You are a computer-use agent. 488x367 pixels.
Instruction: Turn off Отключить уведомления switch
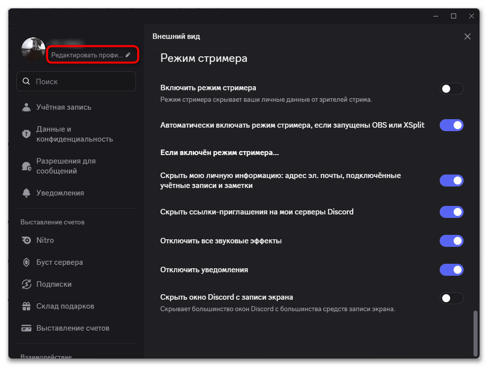click(451, 270)
